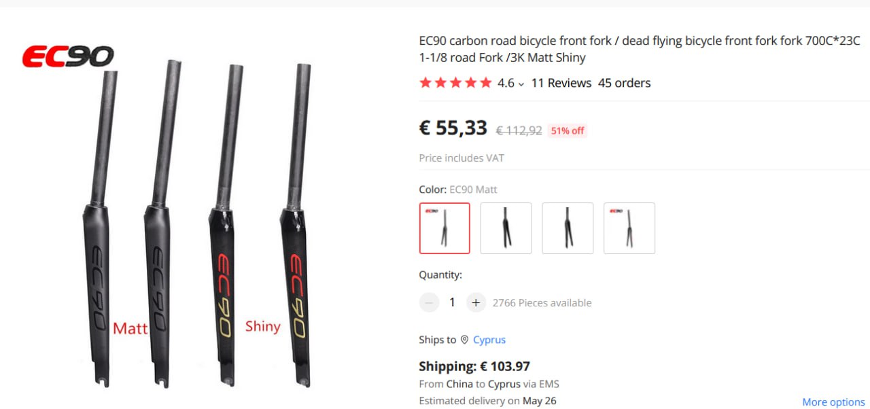The width and height of the screenshot is (870, 409).
Task: Increase quantity with the plus button
Action: pos(476,302)
